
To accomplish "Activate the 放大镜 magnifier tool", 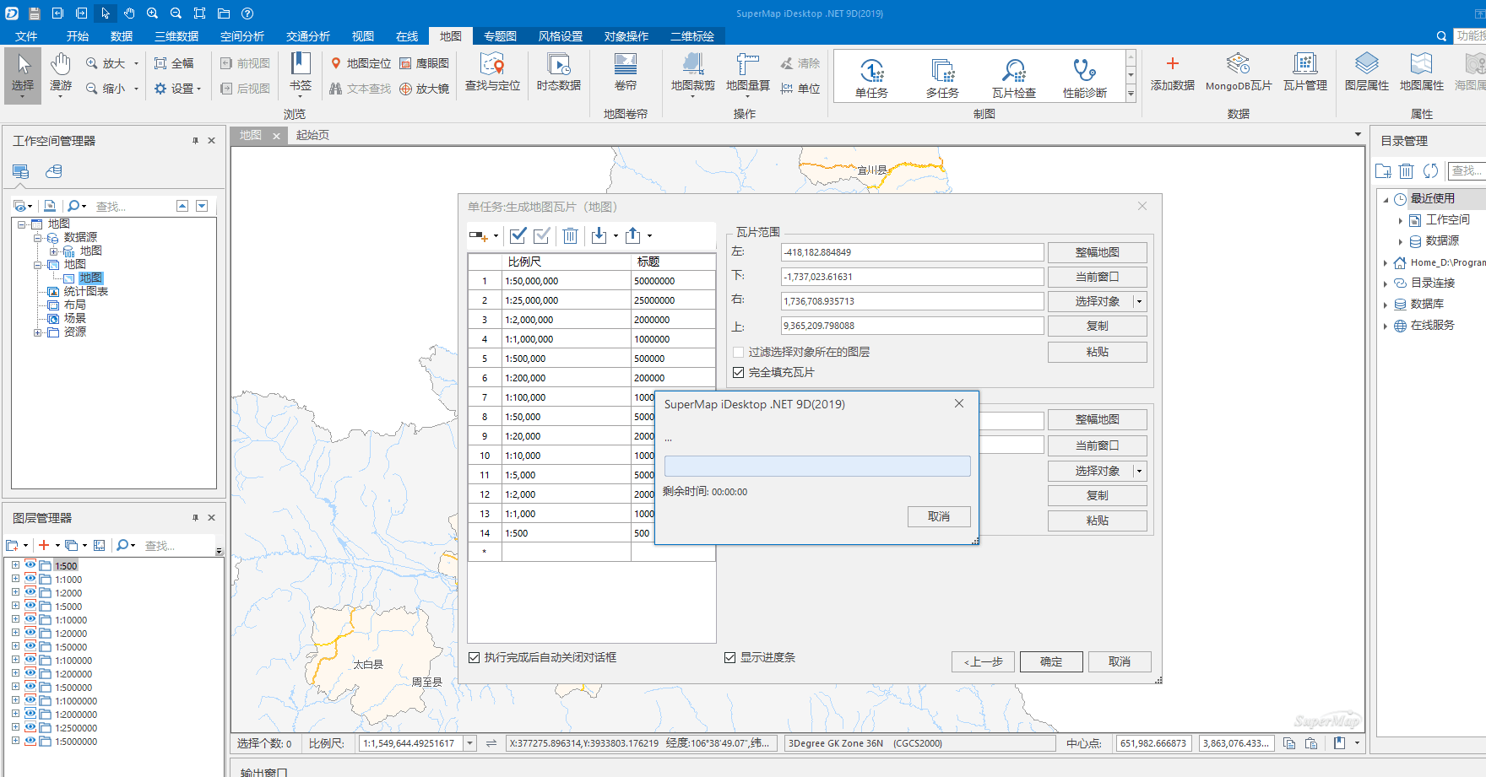I will coord(424,89).
